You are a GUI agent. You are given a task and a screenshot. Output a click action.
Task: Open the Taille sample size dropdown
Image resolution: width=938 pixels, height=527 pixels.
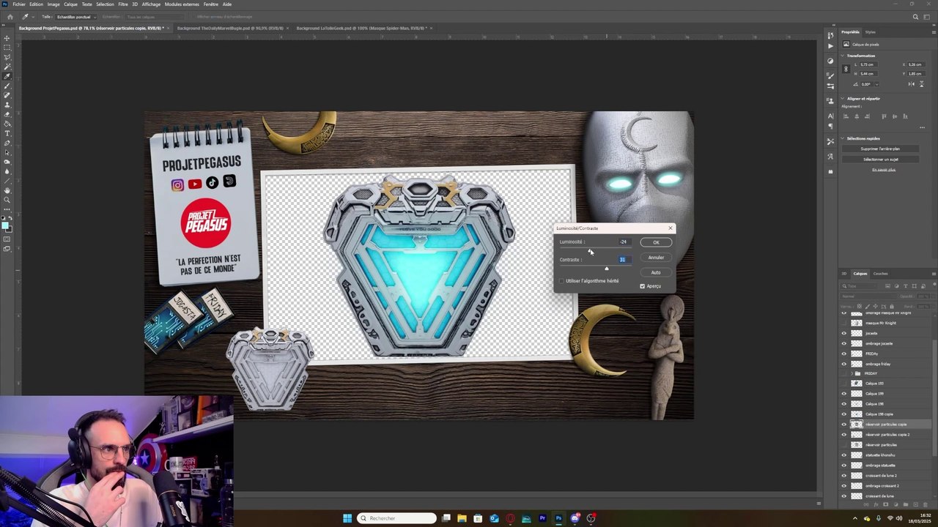(x=76, y=17)
